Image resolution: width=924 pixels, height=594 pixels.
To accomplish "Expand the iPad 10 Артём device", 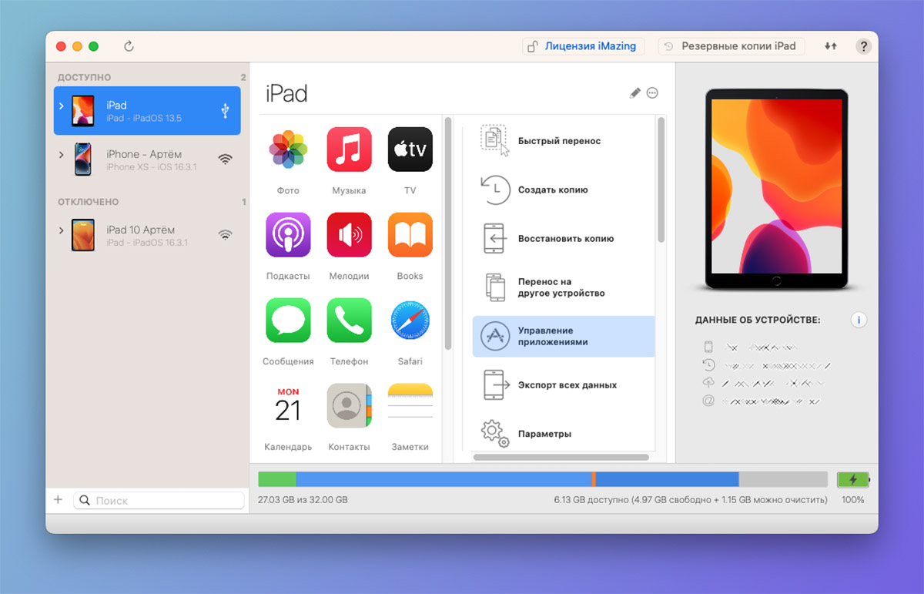I will (62, 230).
